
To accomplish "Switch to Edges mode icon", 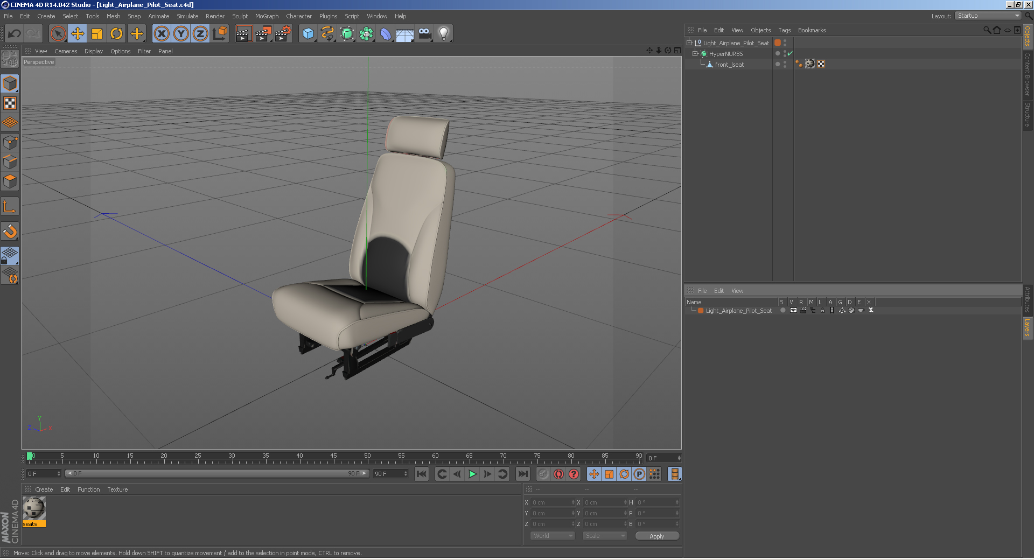I will coord(10,162).
